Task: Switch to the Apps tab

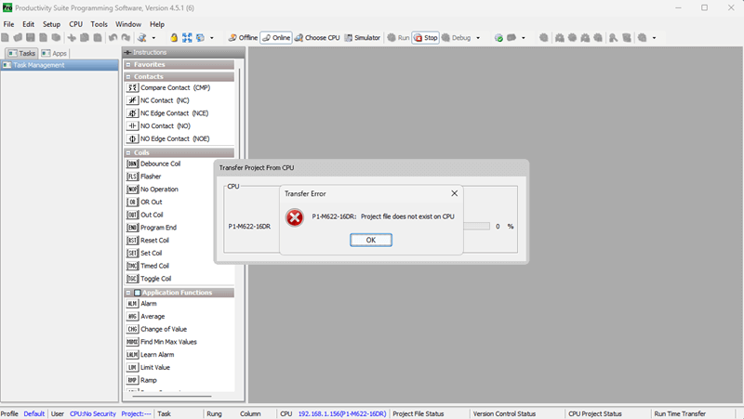Action: pos(54,53)
